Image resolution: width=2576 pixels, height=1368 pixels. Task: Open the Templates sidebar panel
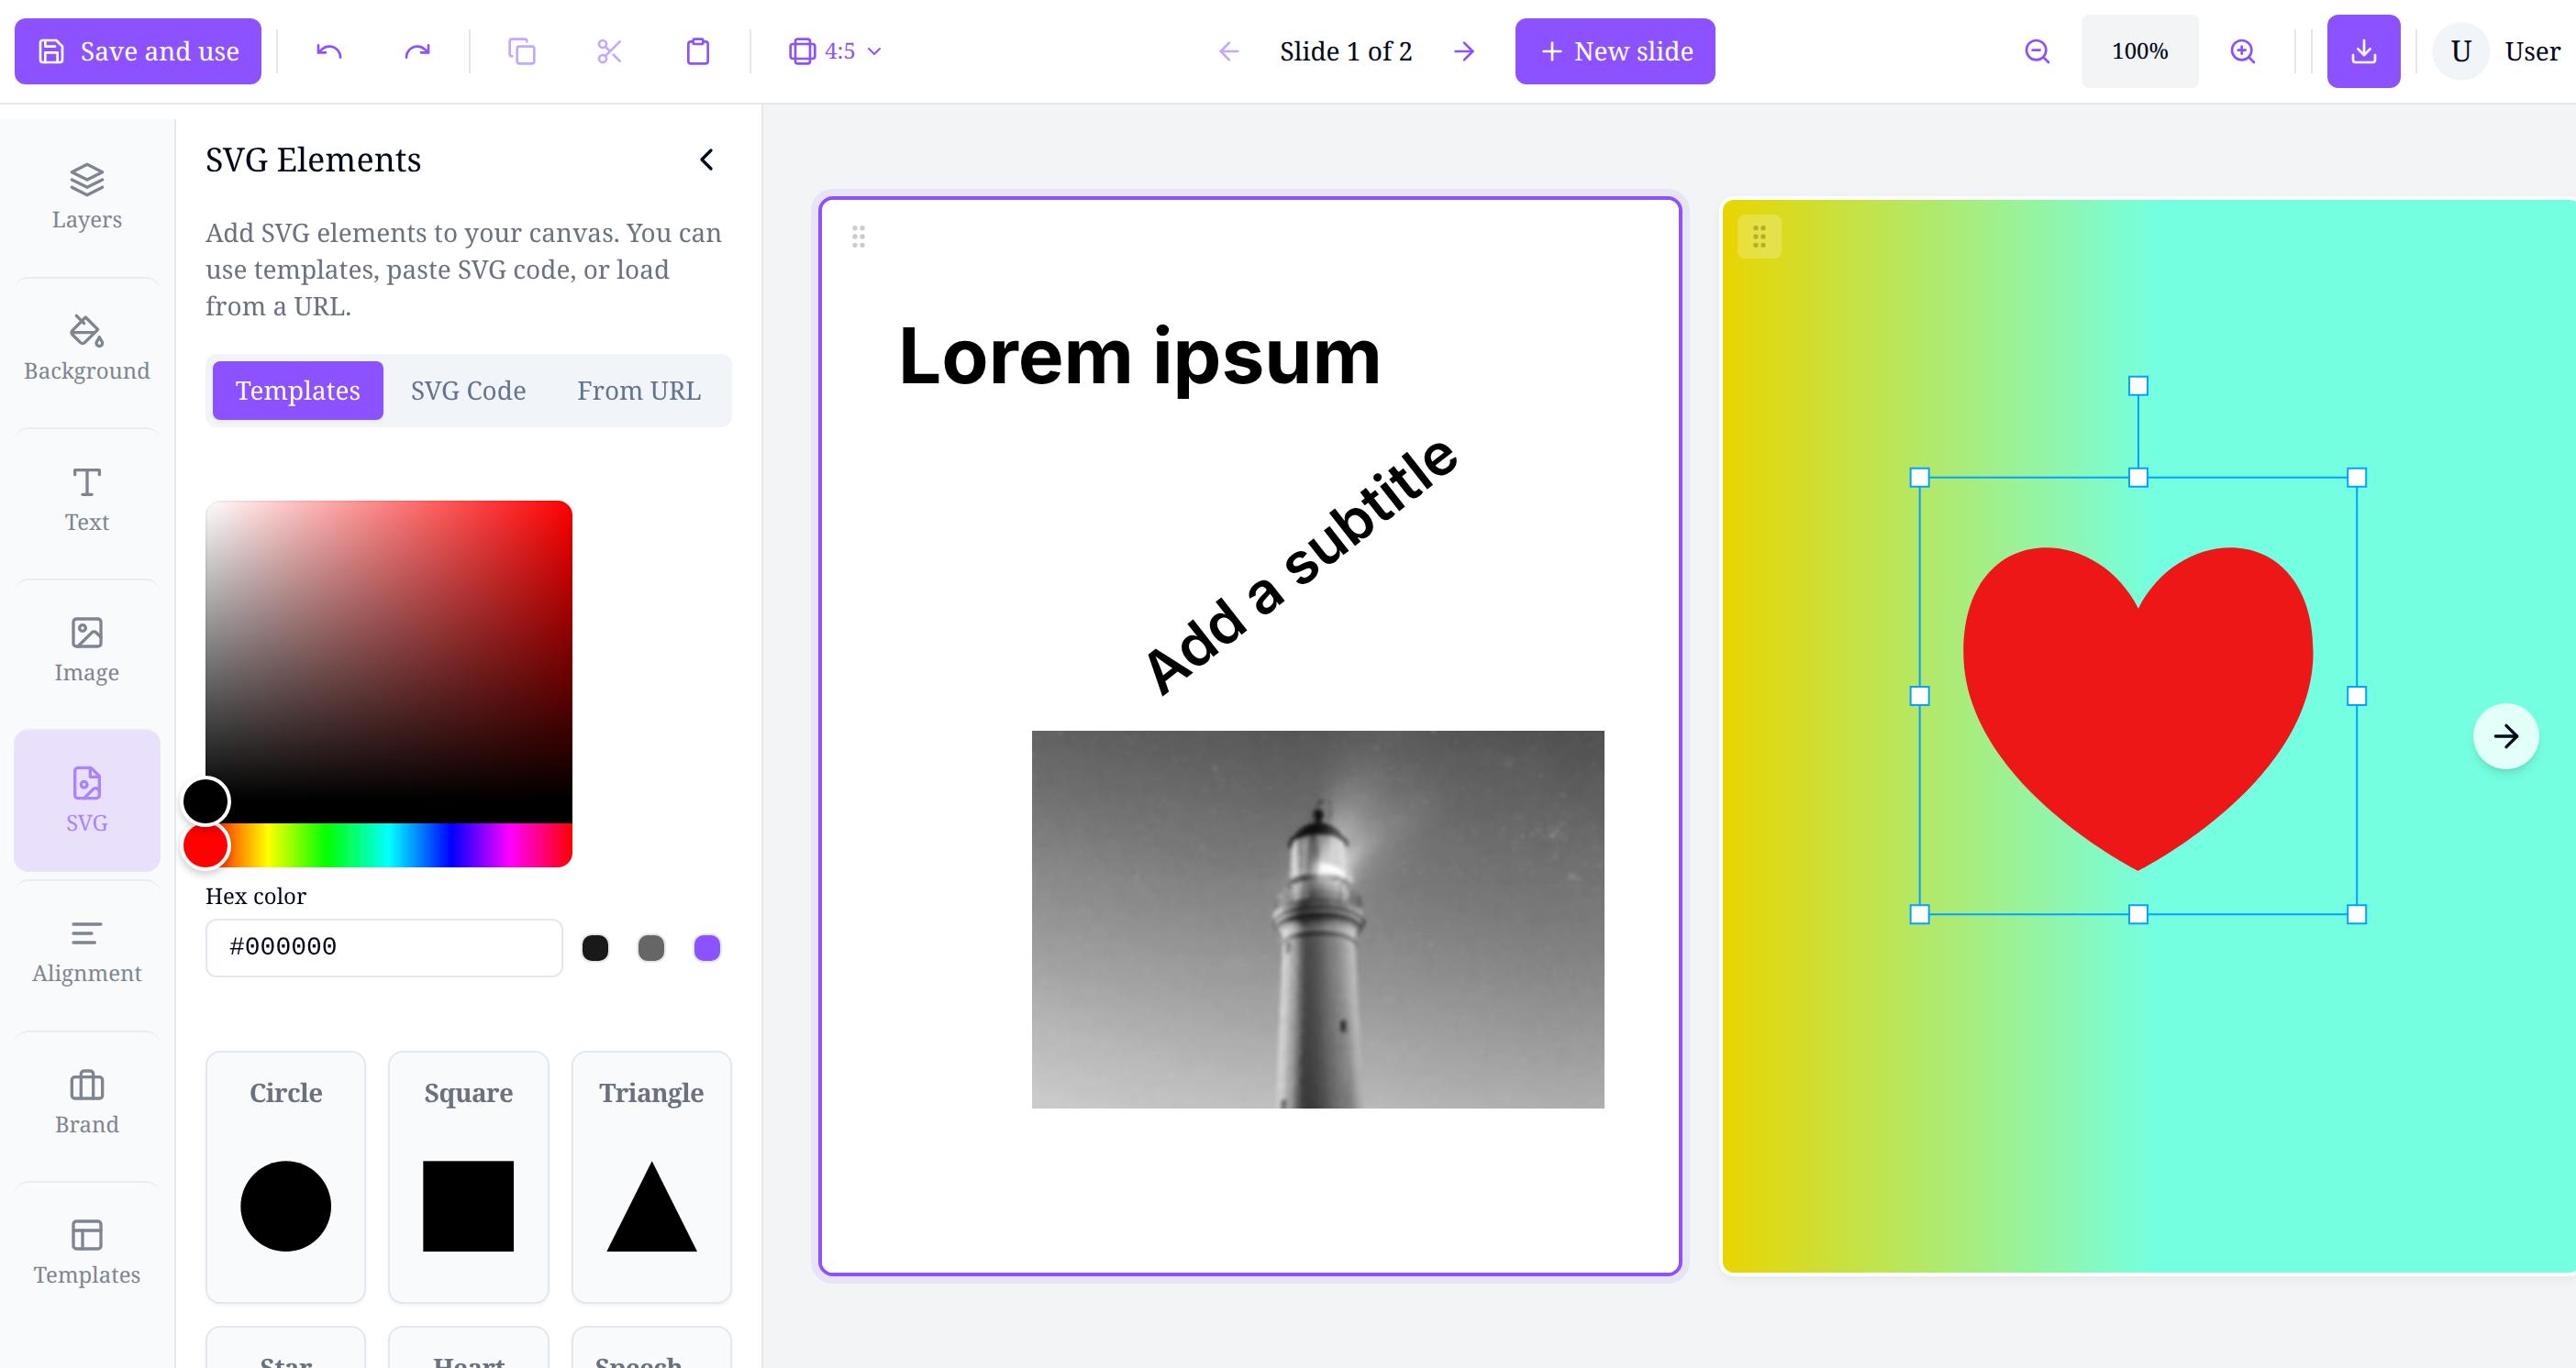[87, 1253]
